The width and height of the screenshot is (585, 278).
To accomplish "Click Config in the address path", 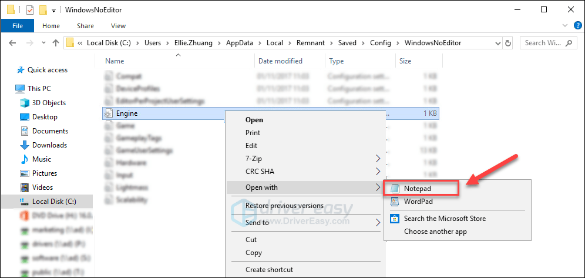I will (381, 43).
